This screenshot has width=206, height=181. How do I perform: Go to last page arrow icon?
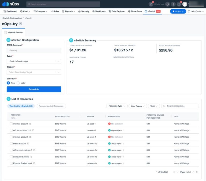click(197, 172)
